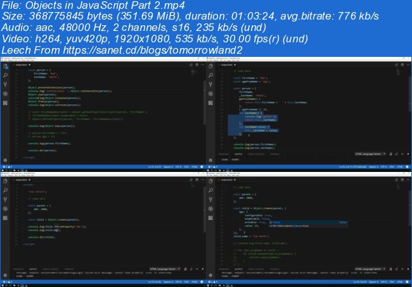Click the feedback smiley in the top-left frame's status bar
Image resolution: width=412 pixels, height=287 pixels.
(x=202, y=167)
